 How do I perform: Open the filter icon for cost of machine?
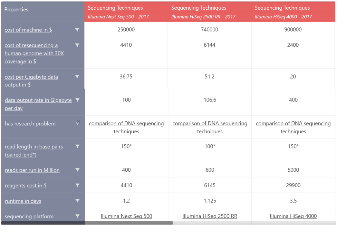(x=77, y=29)
